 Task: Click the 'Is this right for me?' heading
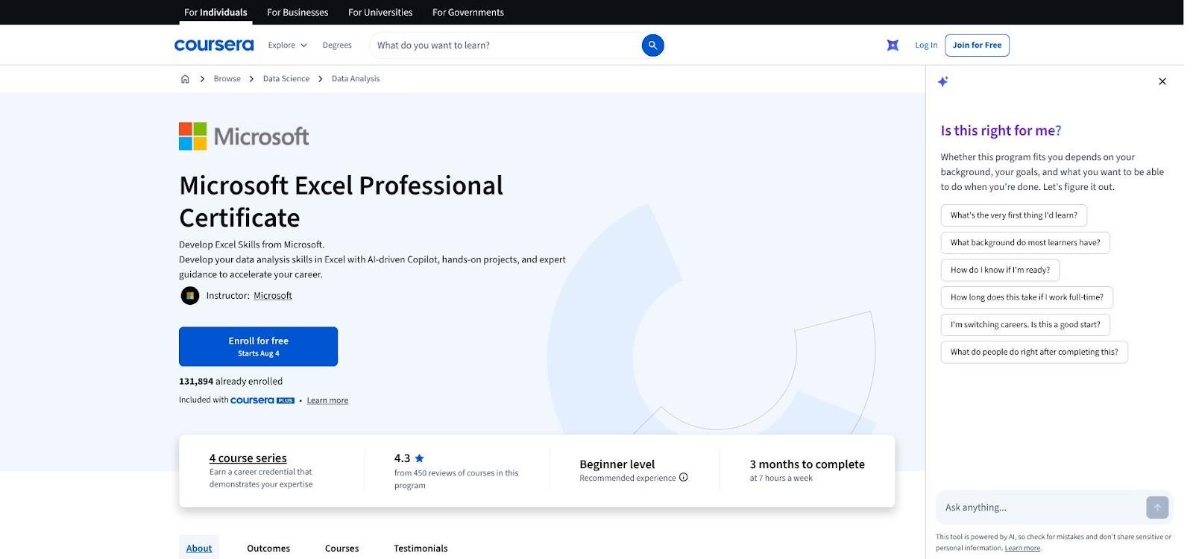pyautogui.click(x=1001, y=130)
